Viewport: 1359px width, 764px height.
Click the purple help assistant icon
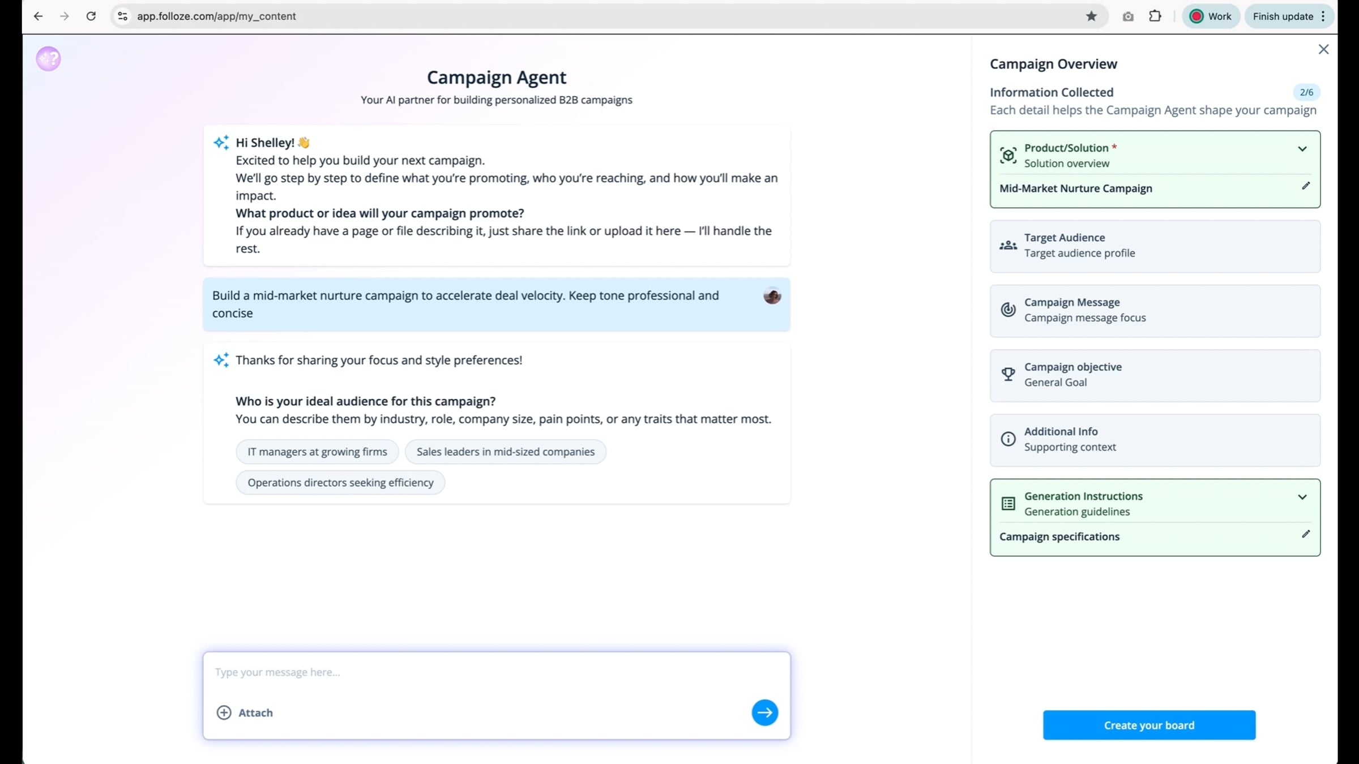(x=48, y=58)
